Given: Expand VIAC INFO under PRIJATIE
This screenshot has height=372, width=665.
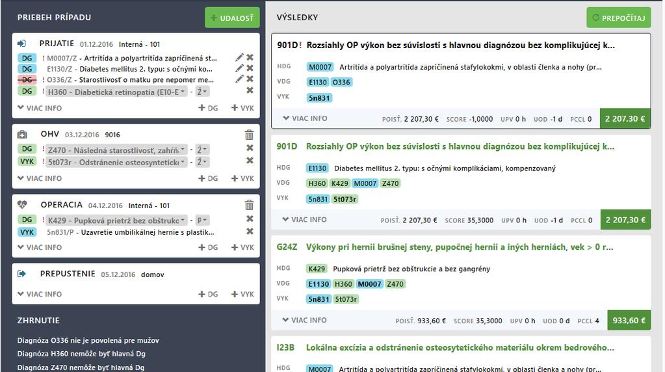Looking at the screenshot, I should click(40, 108).
